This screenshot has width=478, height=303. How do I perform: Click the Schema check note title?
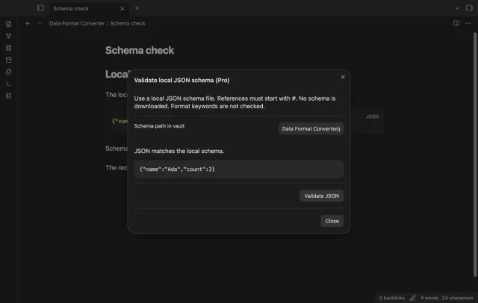click(x=140, y=50)
